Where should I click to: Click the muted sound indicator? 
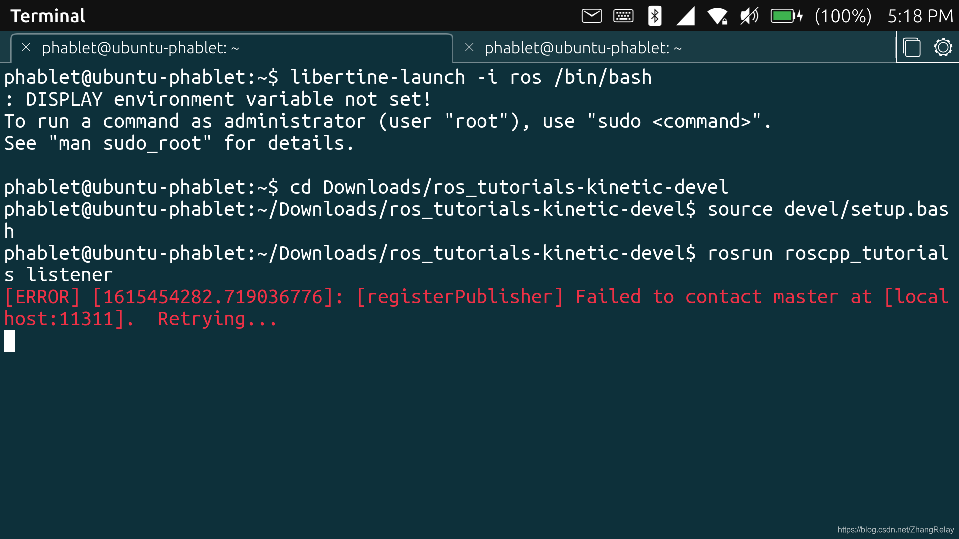(749, 16)
